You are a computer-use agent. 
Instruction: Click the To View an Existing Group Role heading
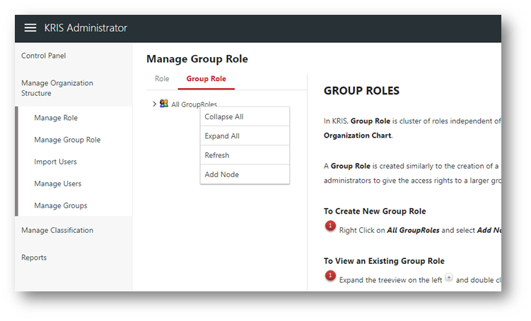[x=384, y=261]
